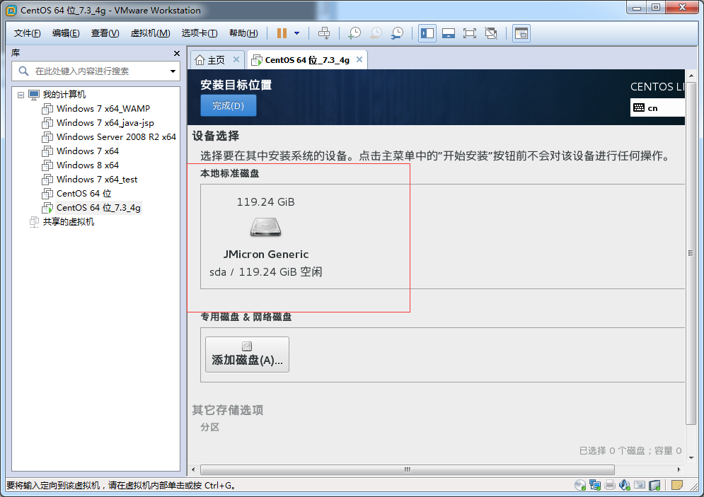Open the power options dropdown arrow beside pause
This screenshot has width=704, height=497.
(x=296, y=33)
